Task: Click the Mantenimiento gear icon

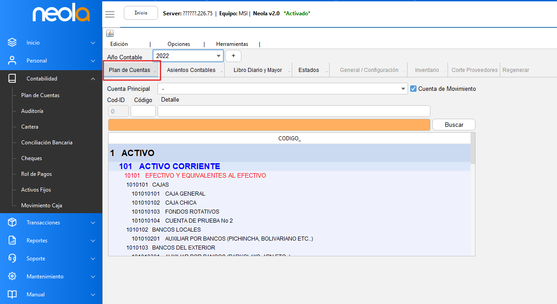Action: pos(12,277)
